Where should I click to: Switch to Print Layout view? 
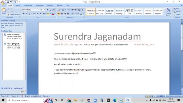pyautogui.click(x=147, y=96)
